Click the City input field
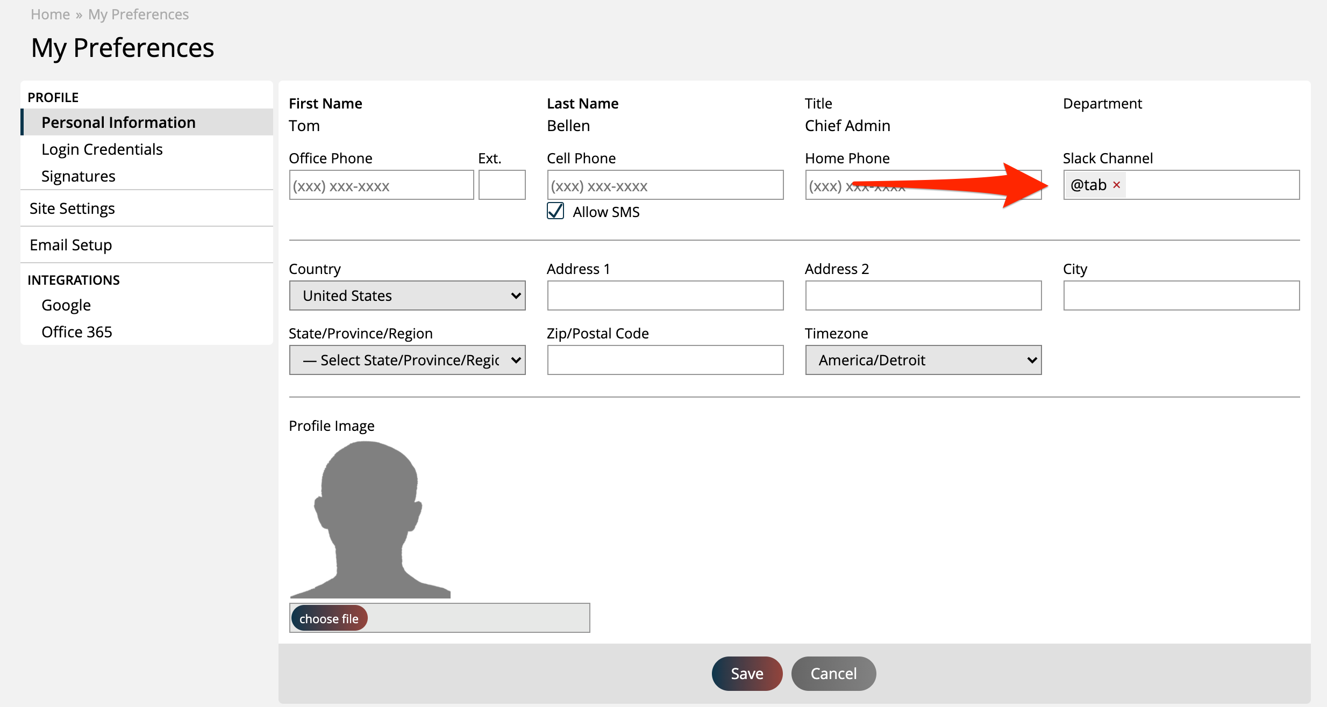Screen dimensions: 1327x707 [x=1181, y=295]
